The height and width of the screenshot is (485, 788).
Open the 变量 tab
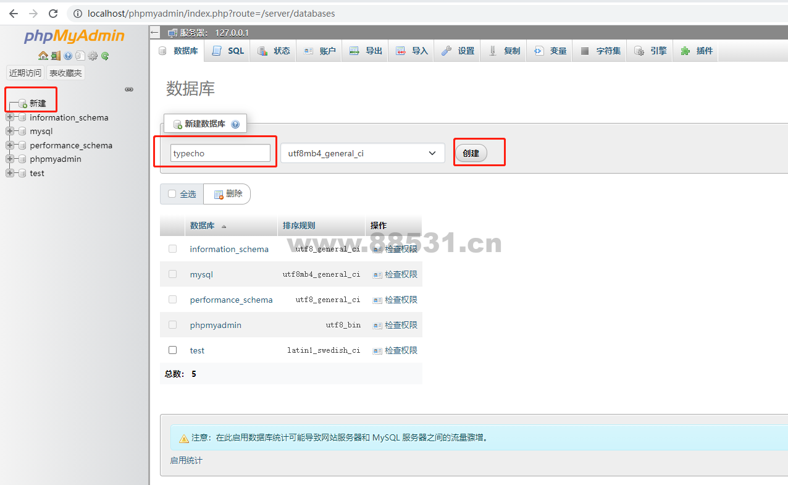click(x=550, y=51)
